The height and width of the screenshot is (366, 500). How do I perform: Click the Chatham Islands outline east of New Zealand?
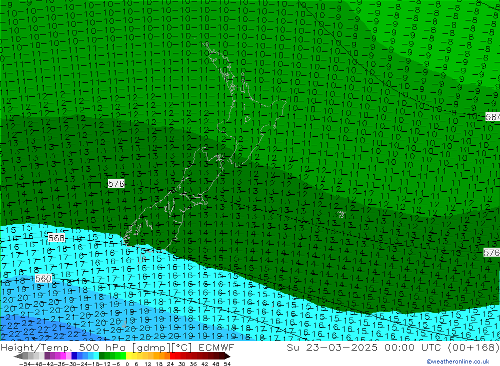(x=341, y=214)
